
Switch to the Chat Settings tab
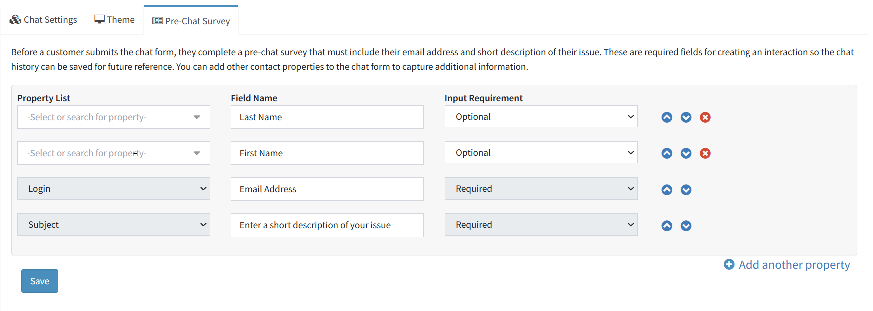[x=43, y=20]
